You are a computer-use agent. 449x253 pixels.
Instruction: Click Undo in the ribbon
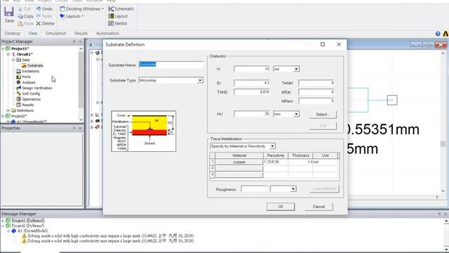(x=44, y=8)
